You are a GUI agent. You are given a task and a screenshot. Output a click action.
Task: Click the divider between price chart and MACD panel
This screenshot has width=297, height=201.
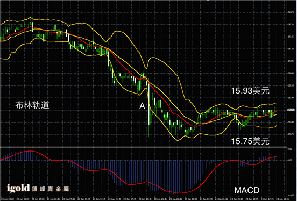click(144, 147)
